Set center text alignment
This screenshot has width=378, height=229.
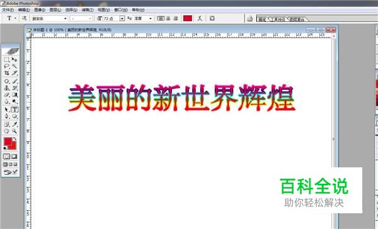[x=168, y=18]
